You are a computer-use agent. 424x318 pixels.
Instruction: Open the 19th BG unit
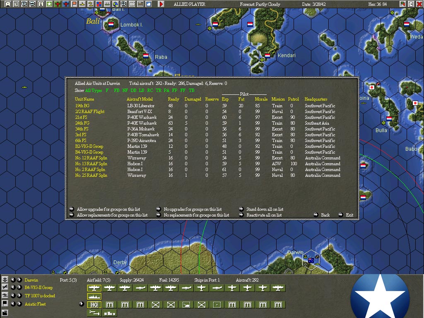click(x=82, y=106)
